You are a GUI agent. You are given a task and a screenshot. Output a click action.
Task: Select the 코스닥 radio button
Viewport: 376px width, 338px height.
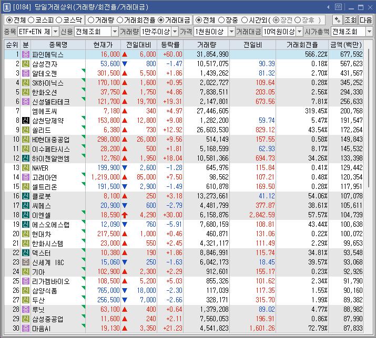pyautogui.click(x=59, y=20)
